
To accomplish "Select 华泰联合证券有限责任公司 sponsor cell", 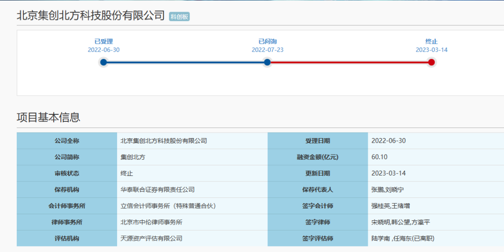I will [x=157, y=189].
